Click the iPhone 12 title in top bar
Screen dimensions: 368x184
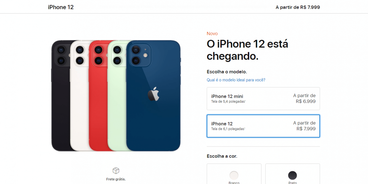61,7
